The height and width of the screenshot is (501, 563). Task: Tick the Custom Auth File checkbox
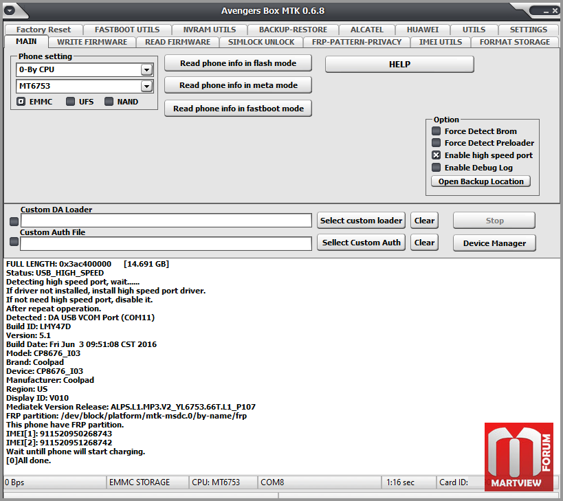pos(14,241)
